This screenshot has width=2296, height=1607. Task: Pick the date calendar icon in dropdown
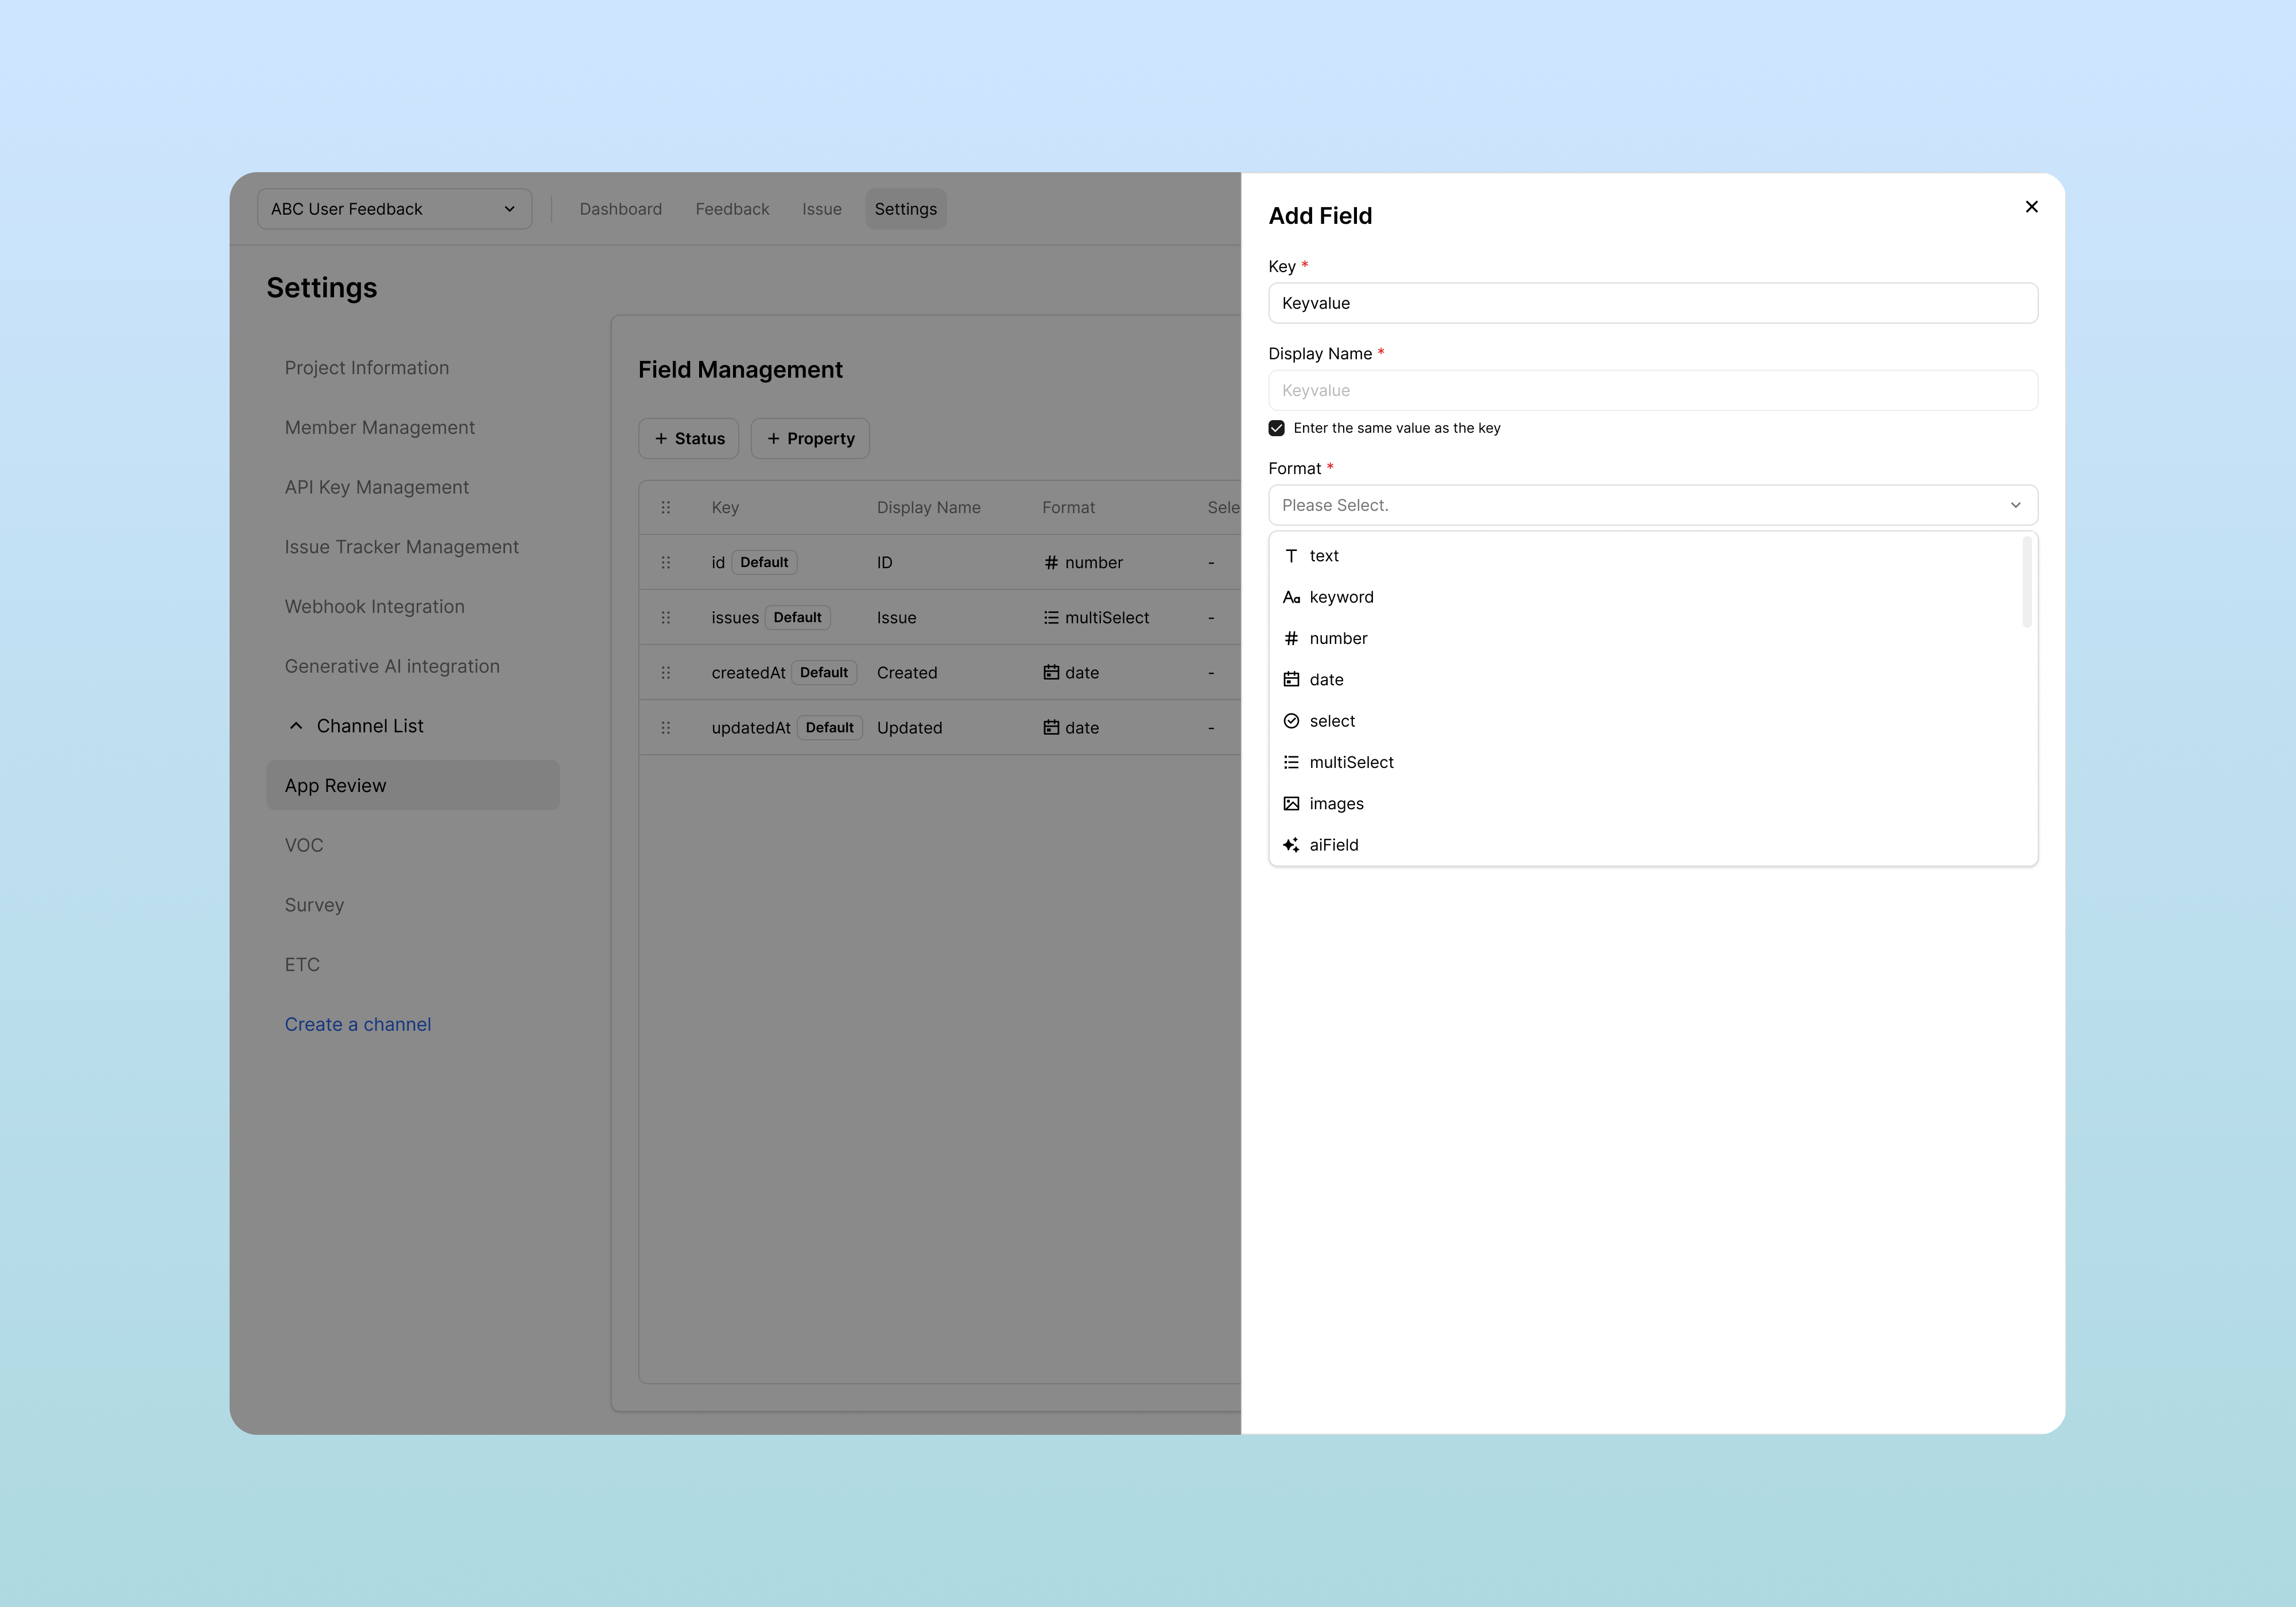(x=1291, y=680)
